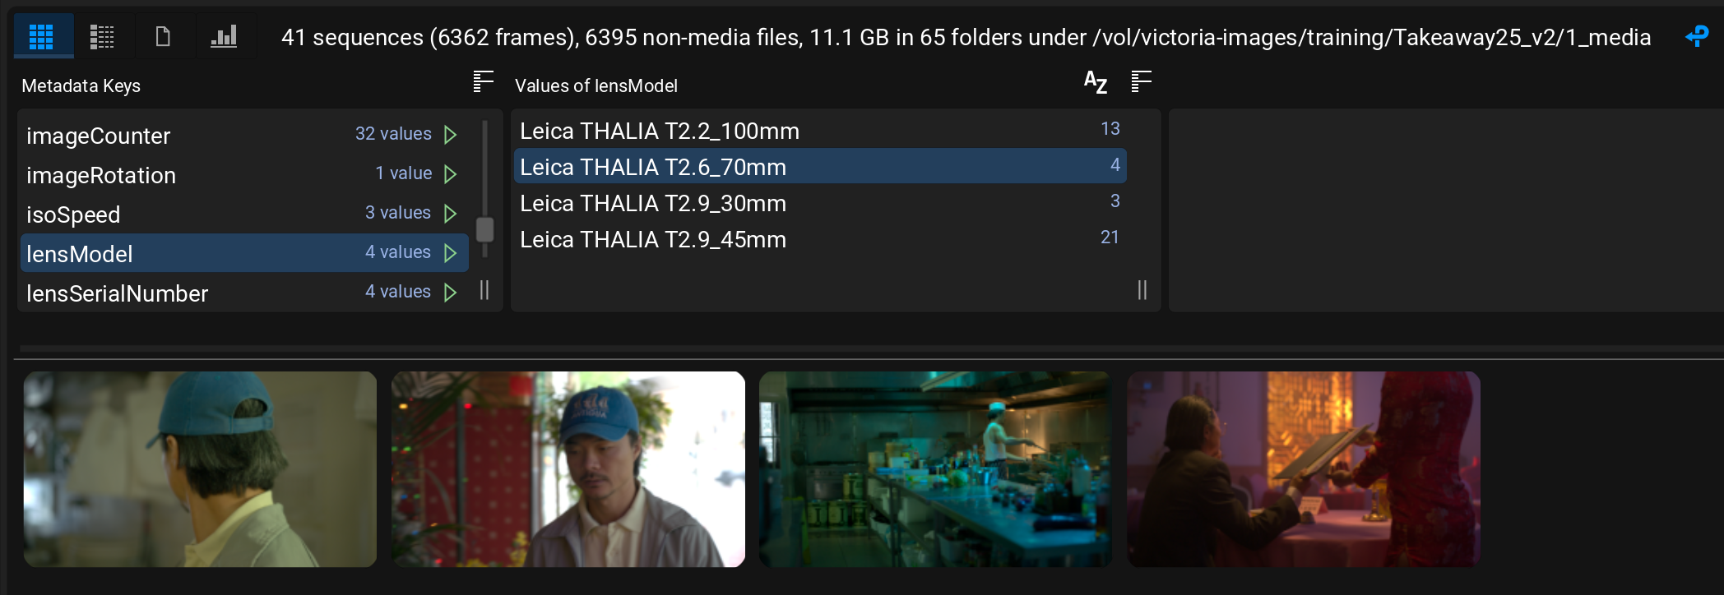Open the single file view icon

(x=163, y=37)
